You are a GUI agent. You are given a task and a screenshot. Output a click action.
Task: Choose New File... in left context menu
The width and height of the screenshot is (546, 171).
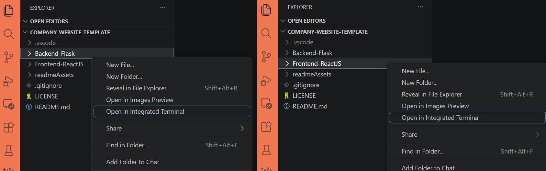tap(172, 65)
